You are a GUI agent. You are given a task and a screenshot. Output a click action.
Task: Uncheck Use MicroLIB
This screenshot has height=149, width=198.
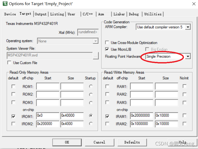pyautogui.click(x=107, y=49)
